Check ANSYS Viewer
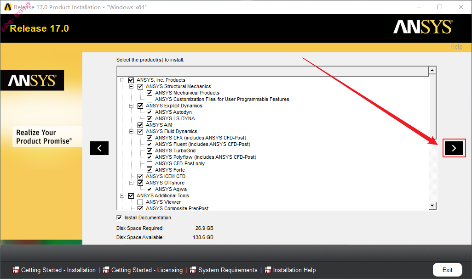The width and height of the screenshot is (472, 279). [x=140, y=202]
